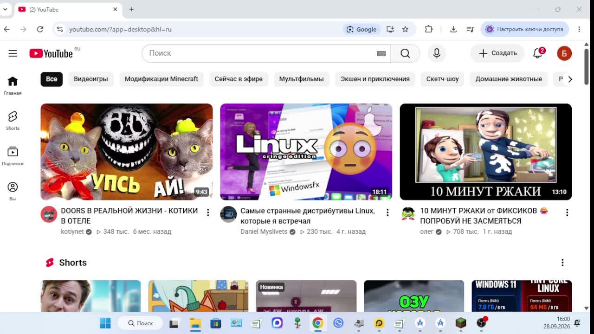
Task: Open Shorts from the sidebar
Action: pyautogui.click(x=13, y=121)
